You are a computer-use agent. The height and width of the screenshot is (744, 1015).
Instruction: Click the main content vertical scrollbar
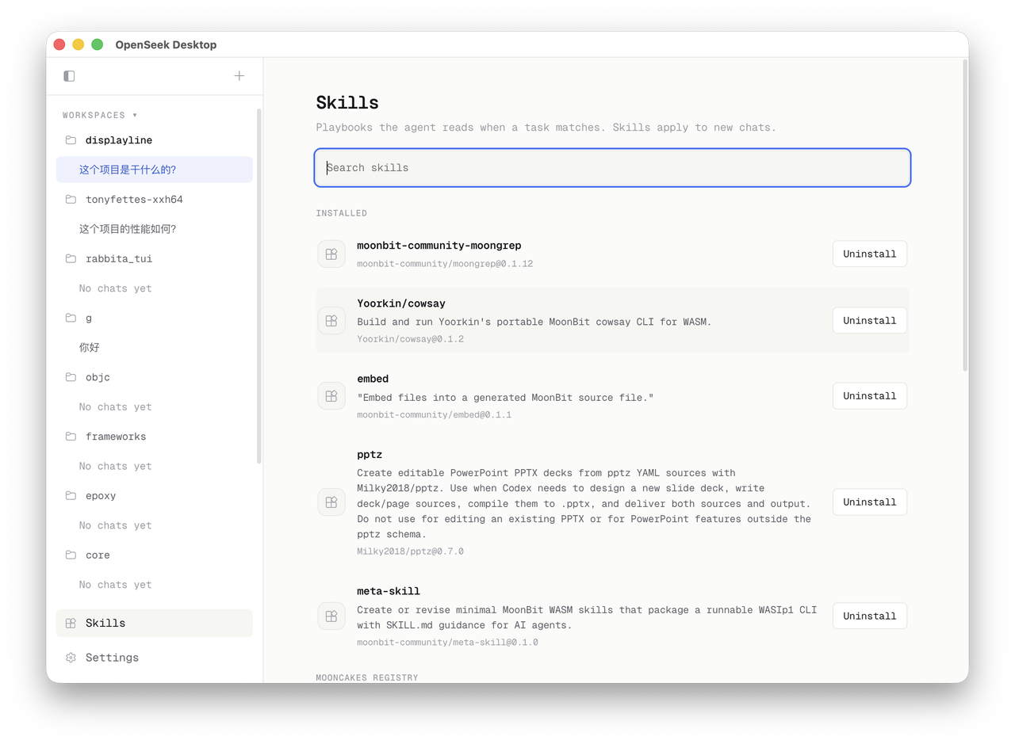click(x=965, y=214)
